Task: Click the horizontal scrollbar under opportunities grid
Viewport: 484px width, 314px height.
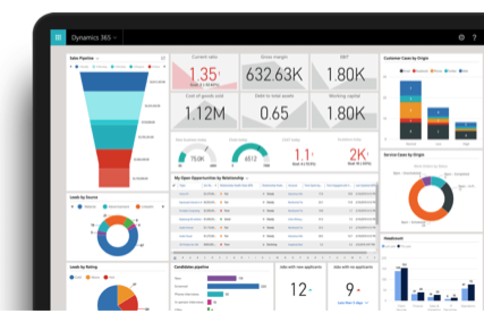Action: pos(270,253)
